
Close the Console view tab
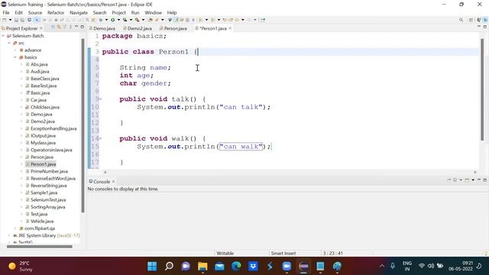pyautogui.click(x=114, y=182)
